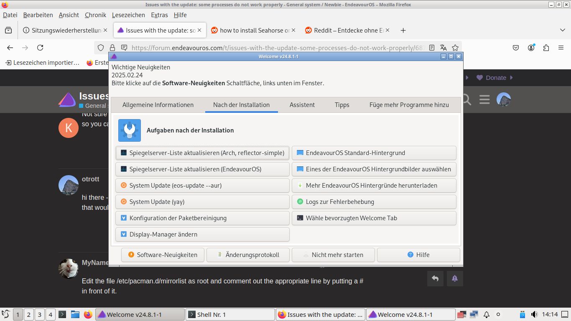Open the panel application menu bird icon
The height and width of the screenshot is (321, 571).
click(6, 314)
